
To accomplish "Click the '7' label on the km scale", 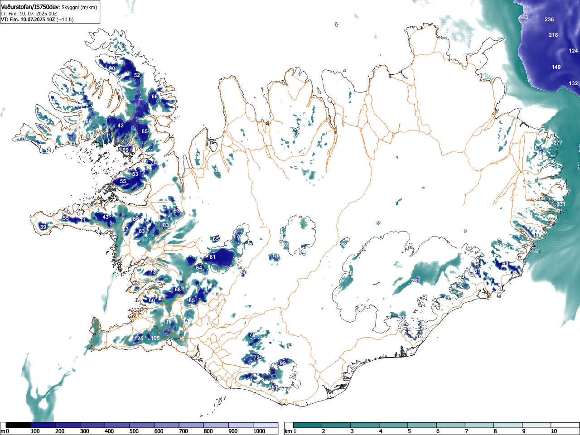I will click(466, 431).
